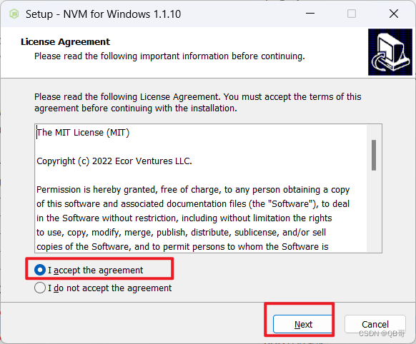This screenshot has height=344, width=416.
Task: Click the 'I do not accept the agreement' label text
Action: point(109,288)
